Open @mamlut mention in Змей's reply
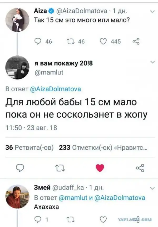Viewport: 158px width, 227px height. [73, 198]
